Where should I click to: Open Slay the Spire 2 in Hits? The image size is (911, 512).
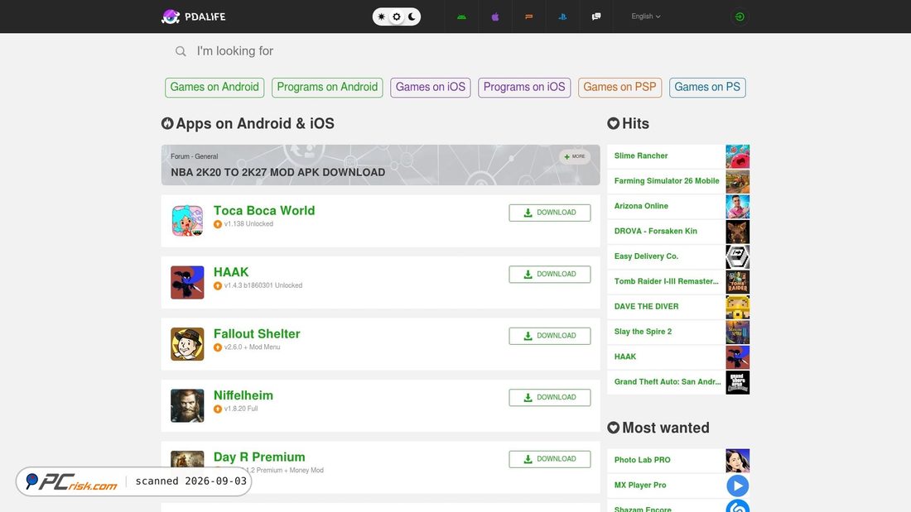coord(643,332)
